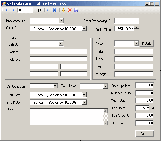
Task: Click the car Year field
Action: [x=134, y=66]
